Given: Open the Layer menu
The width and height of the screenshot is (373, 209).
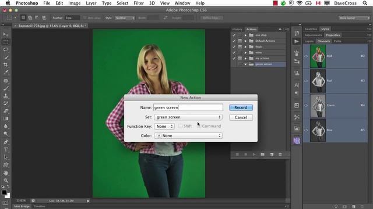Looking at the screenshot, I should coord(91,3).
